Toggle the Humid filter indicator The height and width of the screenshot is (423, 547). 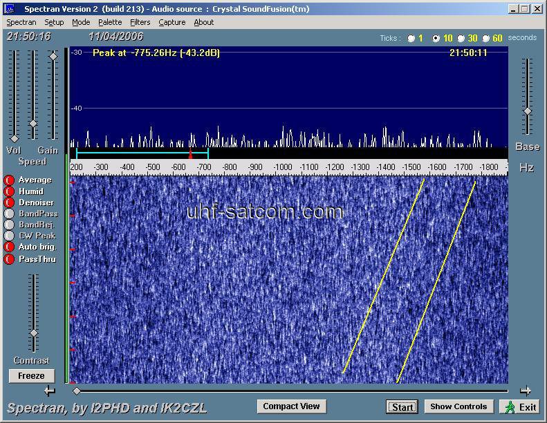click(9, 191)
